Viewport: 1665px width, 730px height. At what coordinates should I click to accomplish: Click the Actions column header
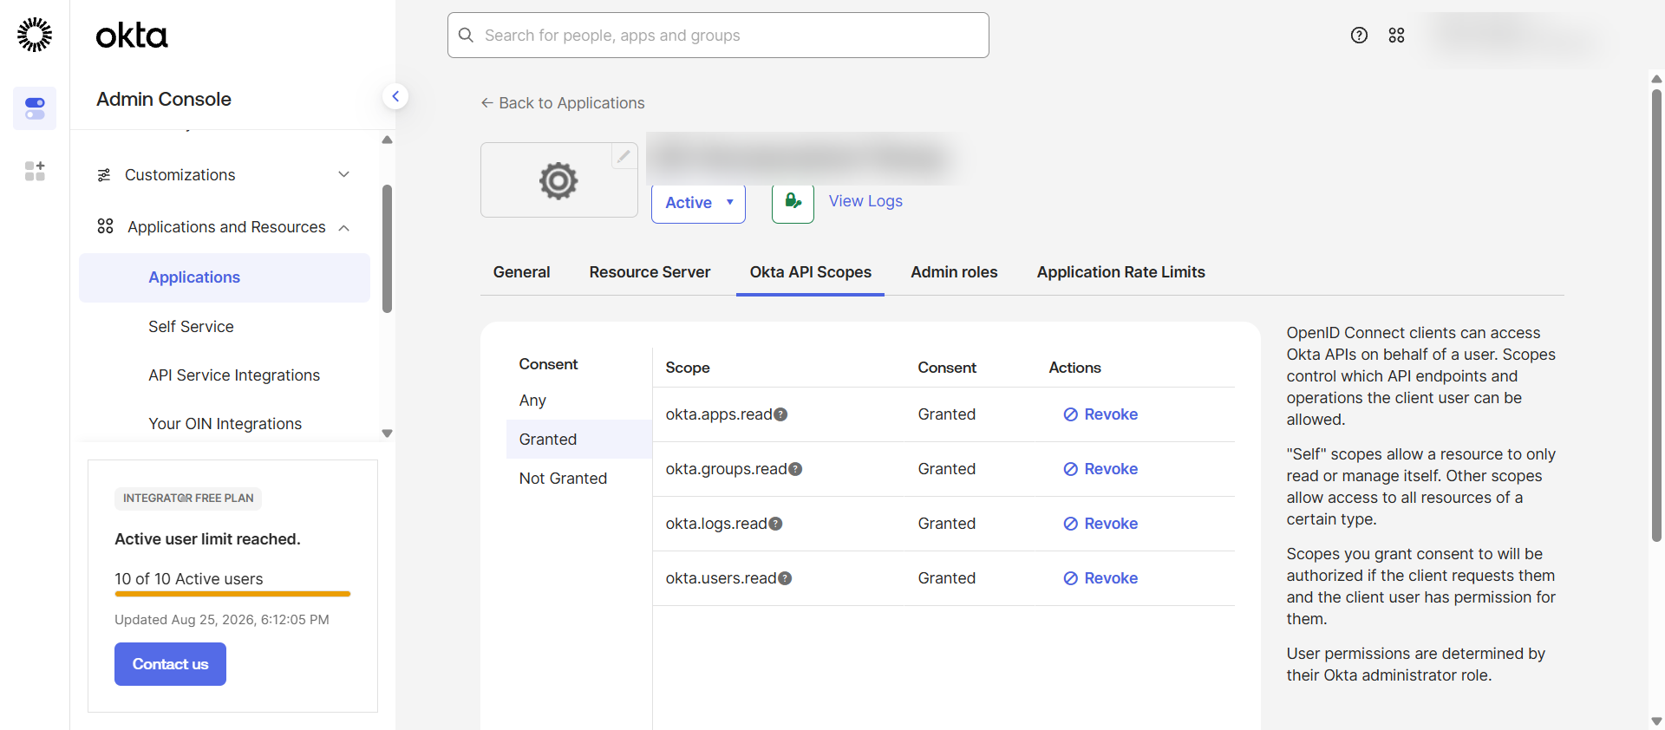coord(1074,368)
